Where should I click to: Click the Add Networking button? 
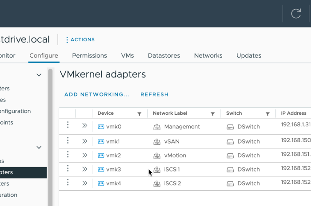coord(96,94)
